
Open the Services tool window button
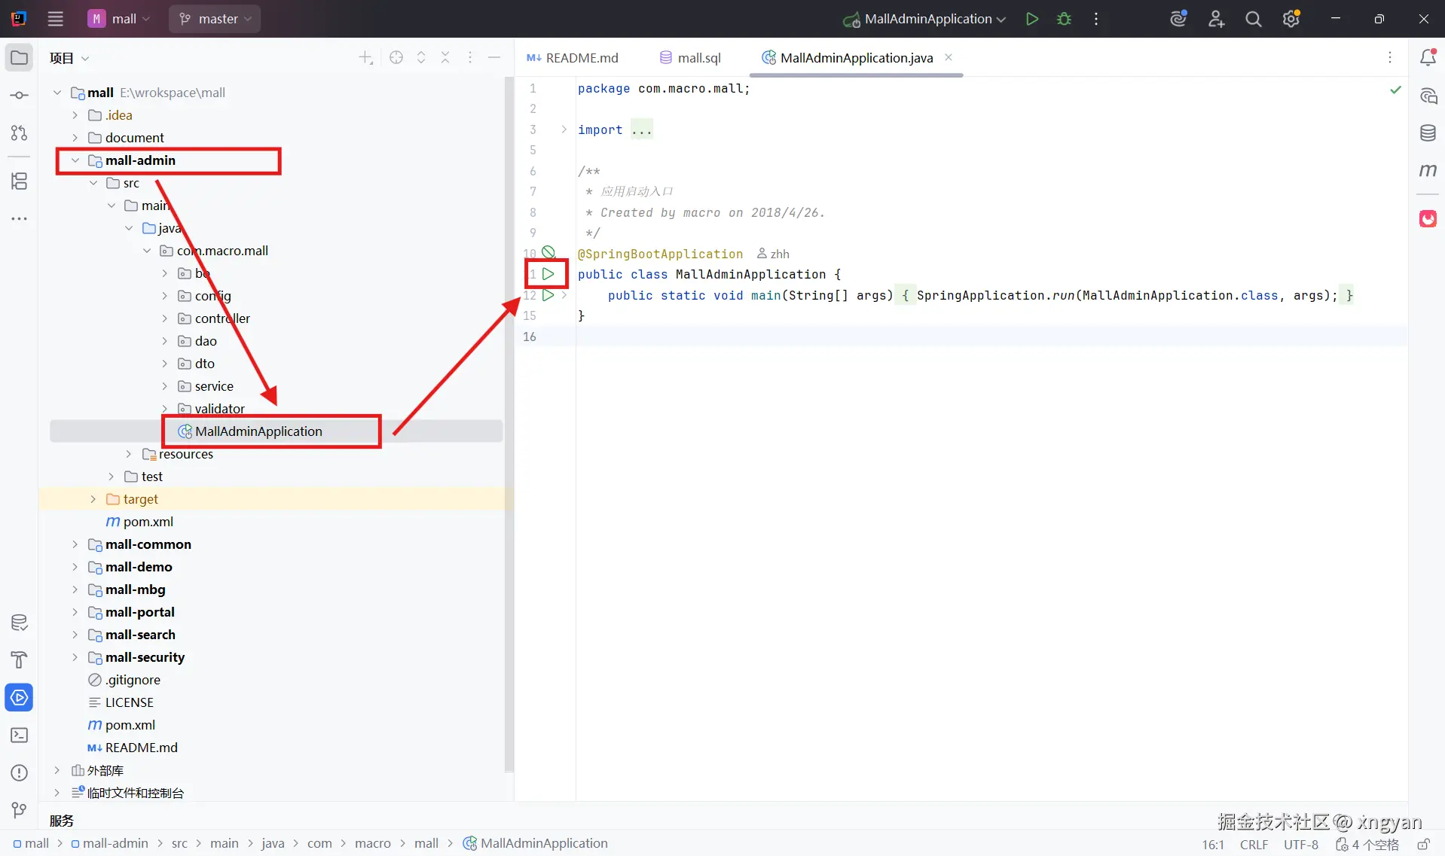(19, 698)
